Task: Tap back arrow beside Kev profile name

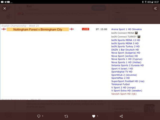Action: click(20, 8)
